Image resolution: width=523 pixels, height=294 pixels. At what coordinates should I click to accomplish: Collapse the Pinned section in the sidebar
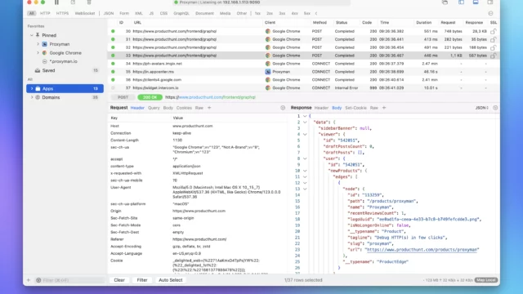click(x=32, y=35)
